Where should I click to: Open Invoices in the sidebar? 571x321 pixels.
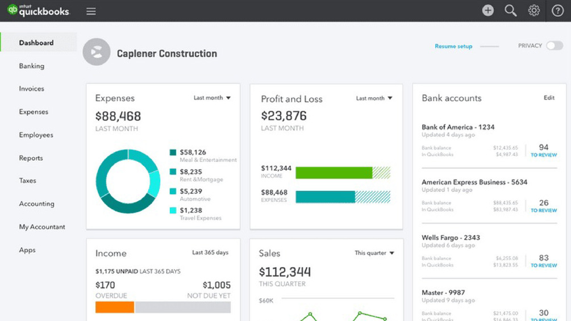32,89
